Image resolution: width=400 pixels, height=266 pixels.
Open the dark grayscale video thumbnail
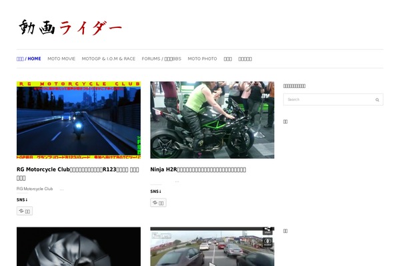click(79, 247)
